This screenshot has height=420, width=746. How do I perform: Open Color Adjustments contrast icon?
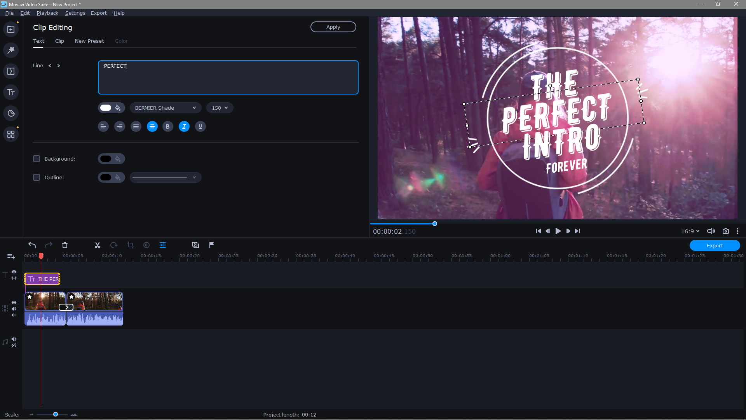146,245
